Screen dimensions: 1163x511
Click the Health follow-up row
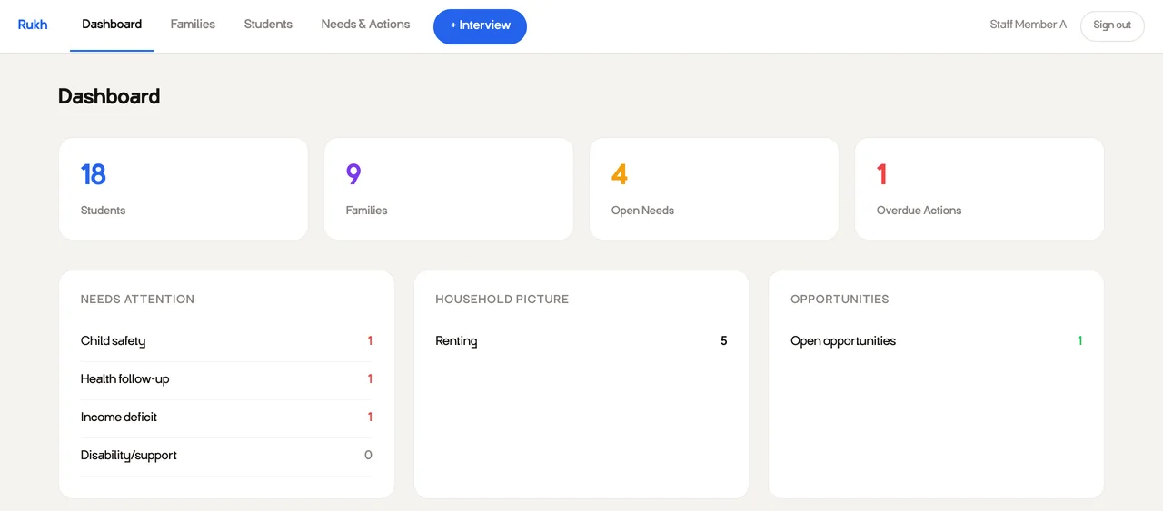pos(226,379)
